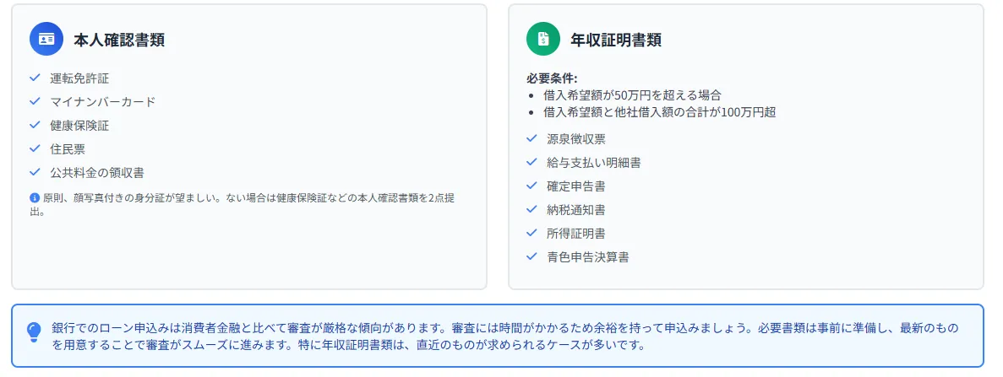Viewport: 1003px width, 377px height.
Task: Click the 借入希望額と他社借入額の合計が100万円超 bullet
Action: [x=659, y=112]
